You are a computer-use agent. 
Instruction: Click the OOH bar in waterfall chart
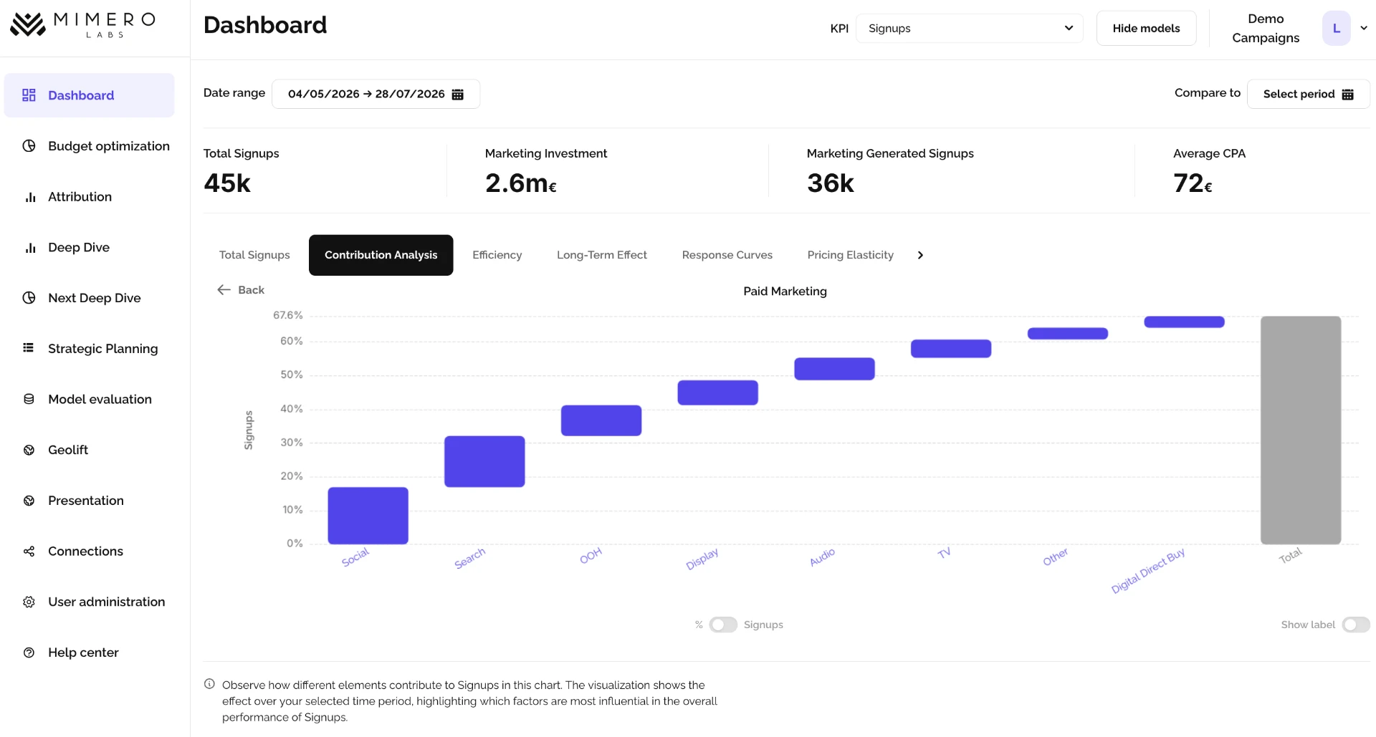click(601, 420)
